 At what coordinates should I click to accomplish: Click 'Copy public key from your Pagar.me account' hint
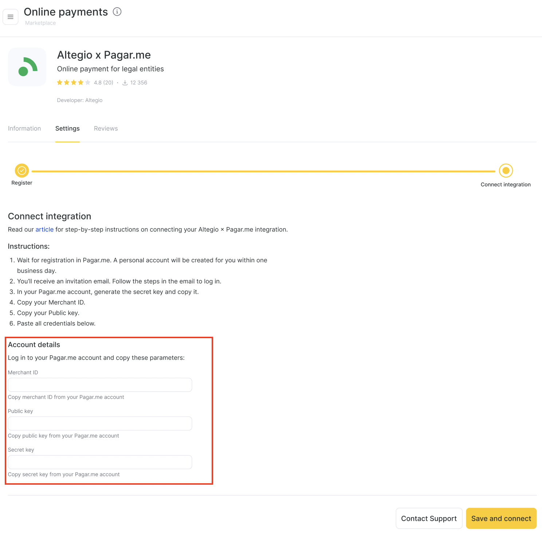pyautogui.click(x=63, y=436)
